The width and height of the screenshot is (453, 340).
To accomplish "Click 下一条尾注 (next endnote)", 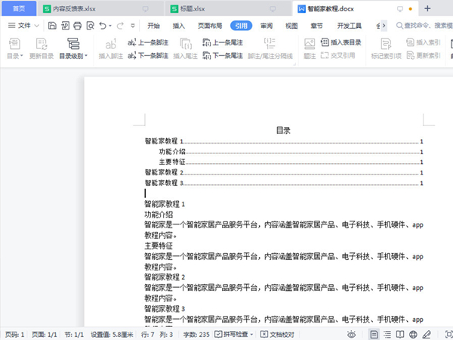I will pos(222,55).
